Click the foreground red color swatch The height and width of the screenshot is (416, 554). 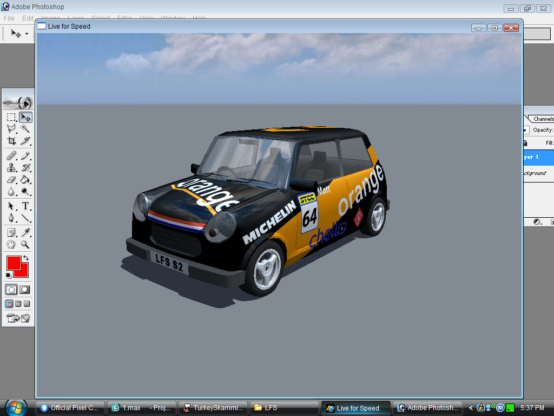tap(14, 264)
